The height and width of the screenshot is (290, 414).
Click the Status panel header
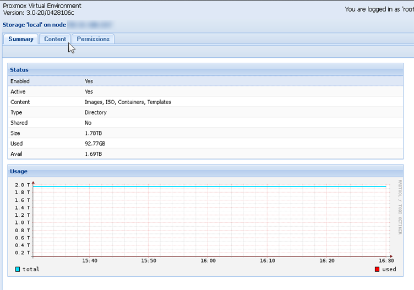click(x=205, y=70)
